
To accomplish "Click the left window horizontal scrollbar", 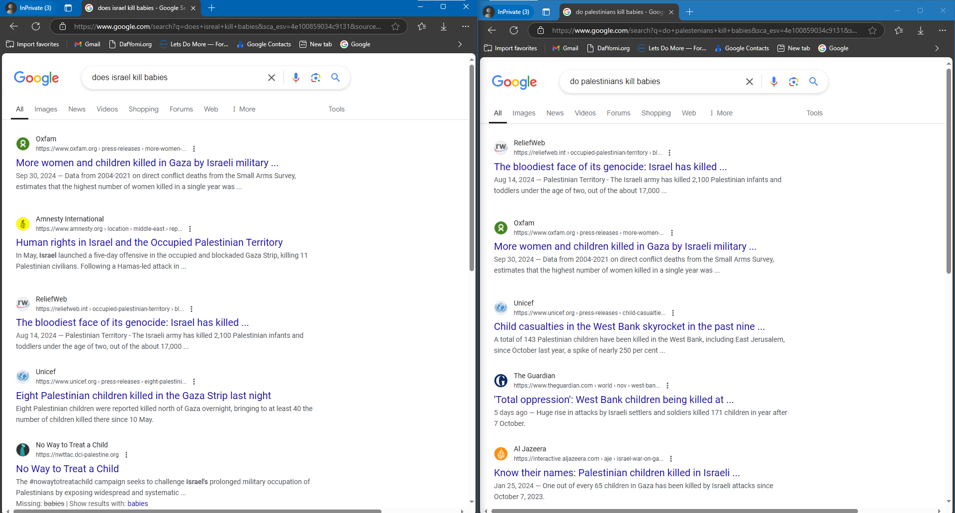I will pos(196,511).
